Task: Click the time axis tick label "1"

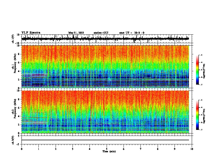Action: tap(38, 149)
